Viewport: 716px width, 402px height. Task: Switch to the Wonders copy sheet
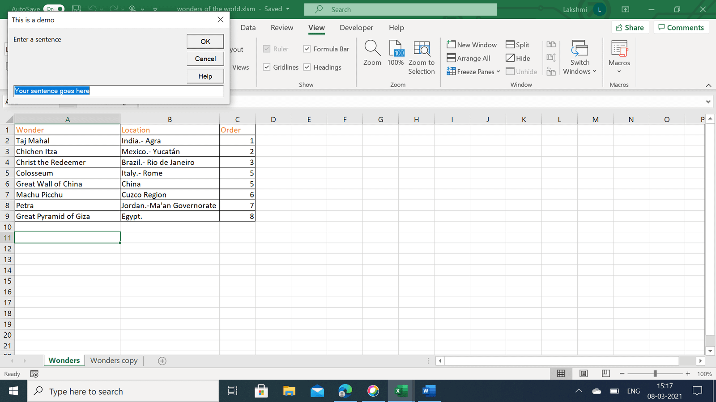[114, 360]
